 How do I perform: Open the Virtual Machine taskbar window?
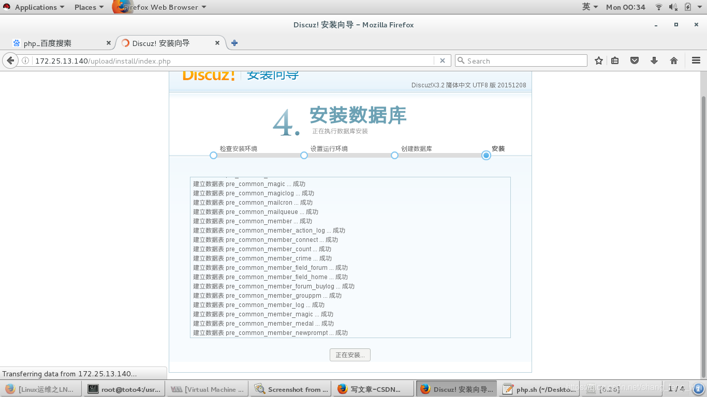[x=208, y=389]
